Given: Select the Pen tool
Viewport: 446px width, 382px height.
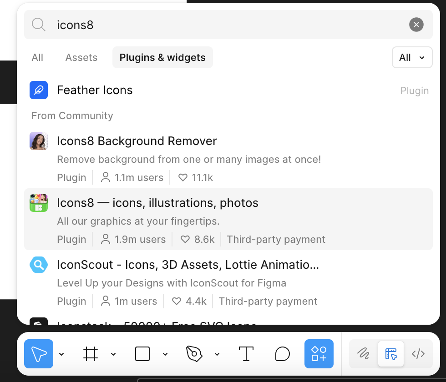Looking at the screenshot, I should point(194,354).
